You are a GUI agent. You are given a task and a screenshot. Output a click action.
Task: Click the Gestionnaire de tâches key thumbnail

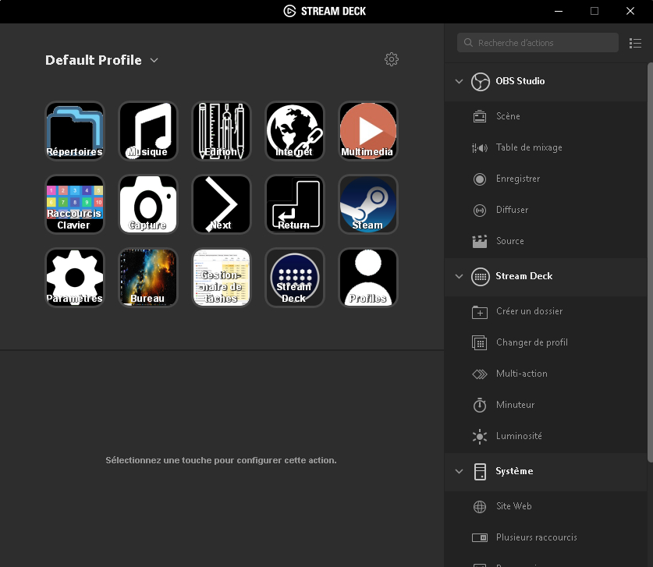[x=222, y=278]
